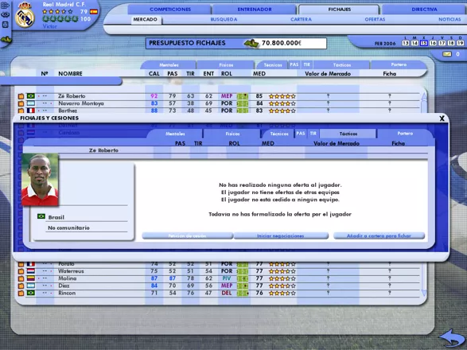
Task: Click the save disk icon in sidebar
Action: 5,25
